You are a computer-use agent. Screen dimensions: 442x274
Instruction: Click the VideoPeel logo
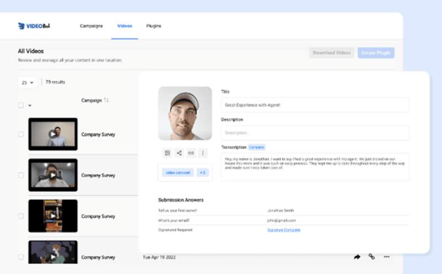pos(34,26)
